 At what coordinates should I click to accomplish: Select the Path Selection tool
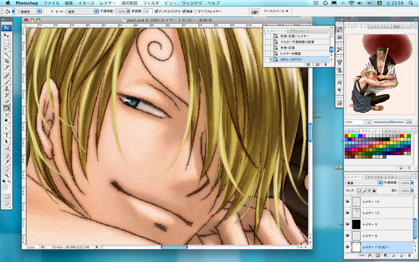[x=6, y=141]
